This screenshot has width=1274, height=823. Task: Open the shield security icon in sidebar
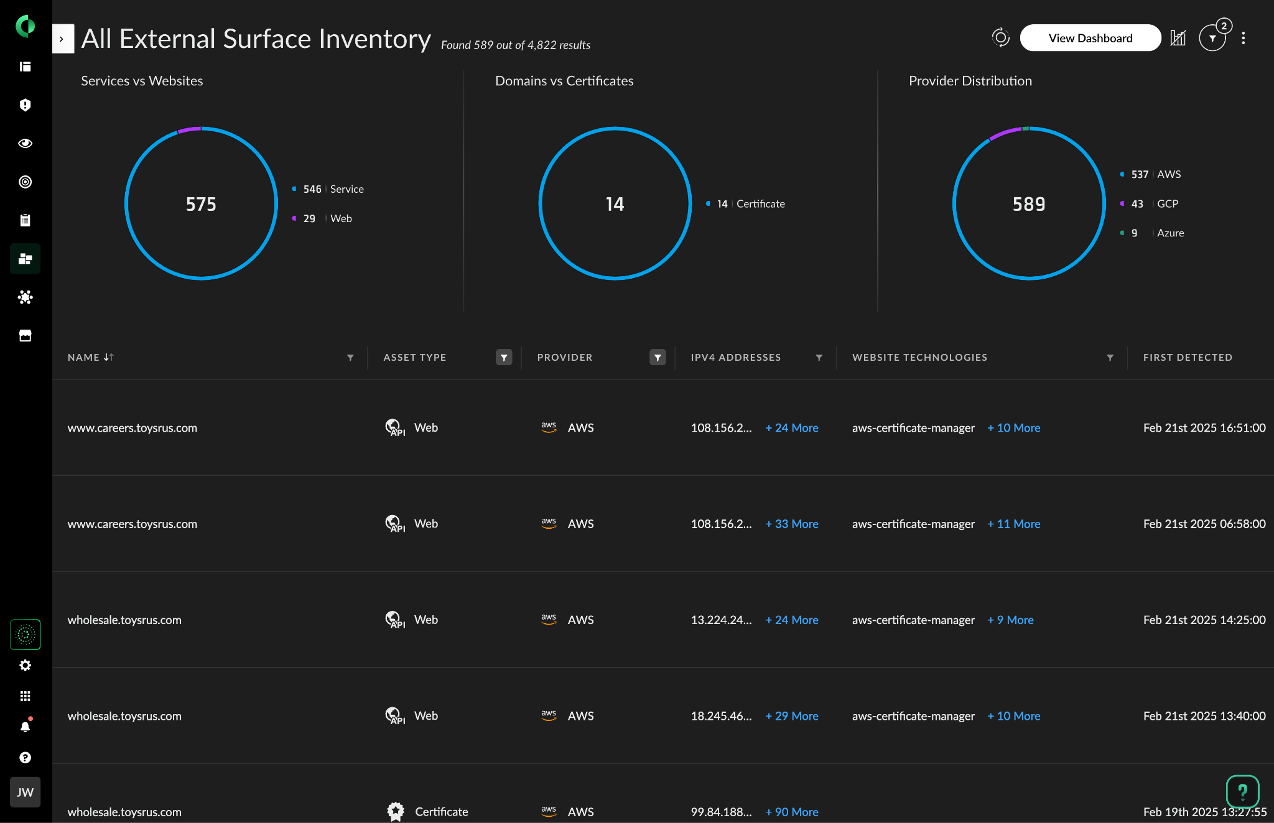pos(25,105)
